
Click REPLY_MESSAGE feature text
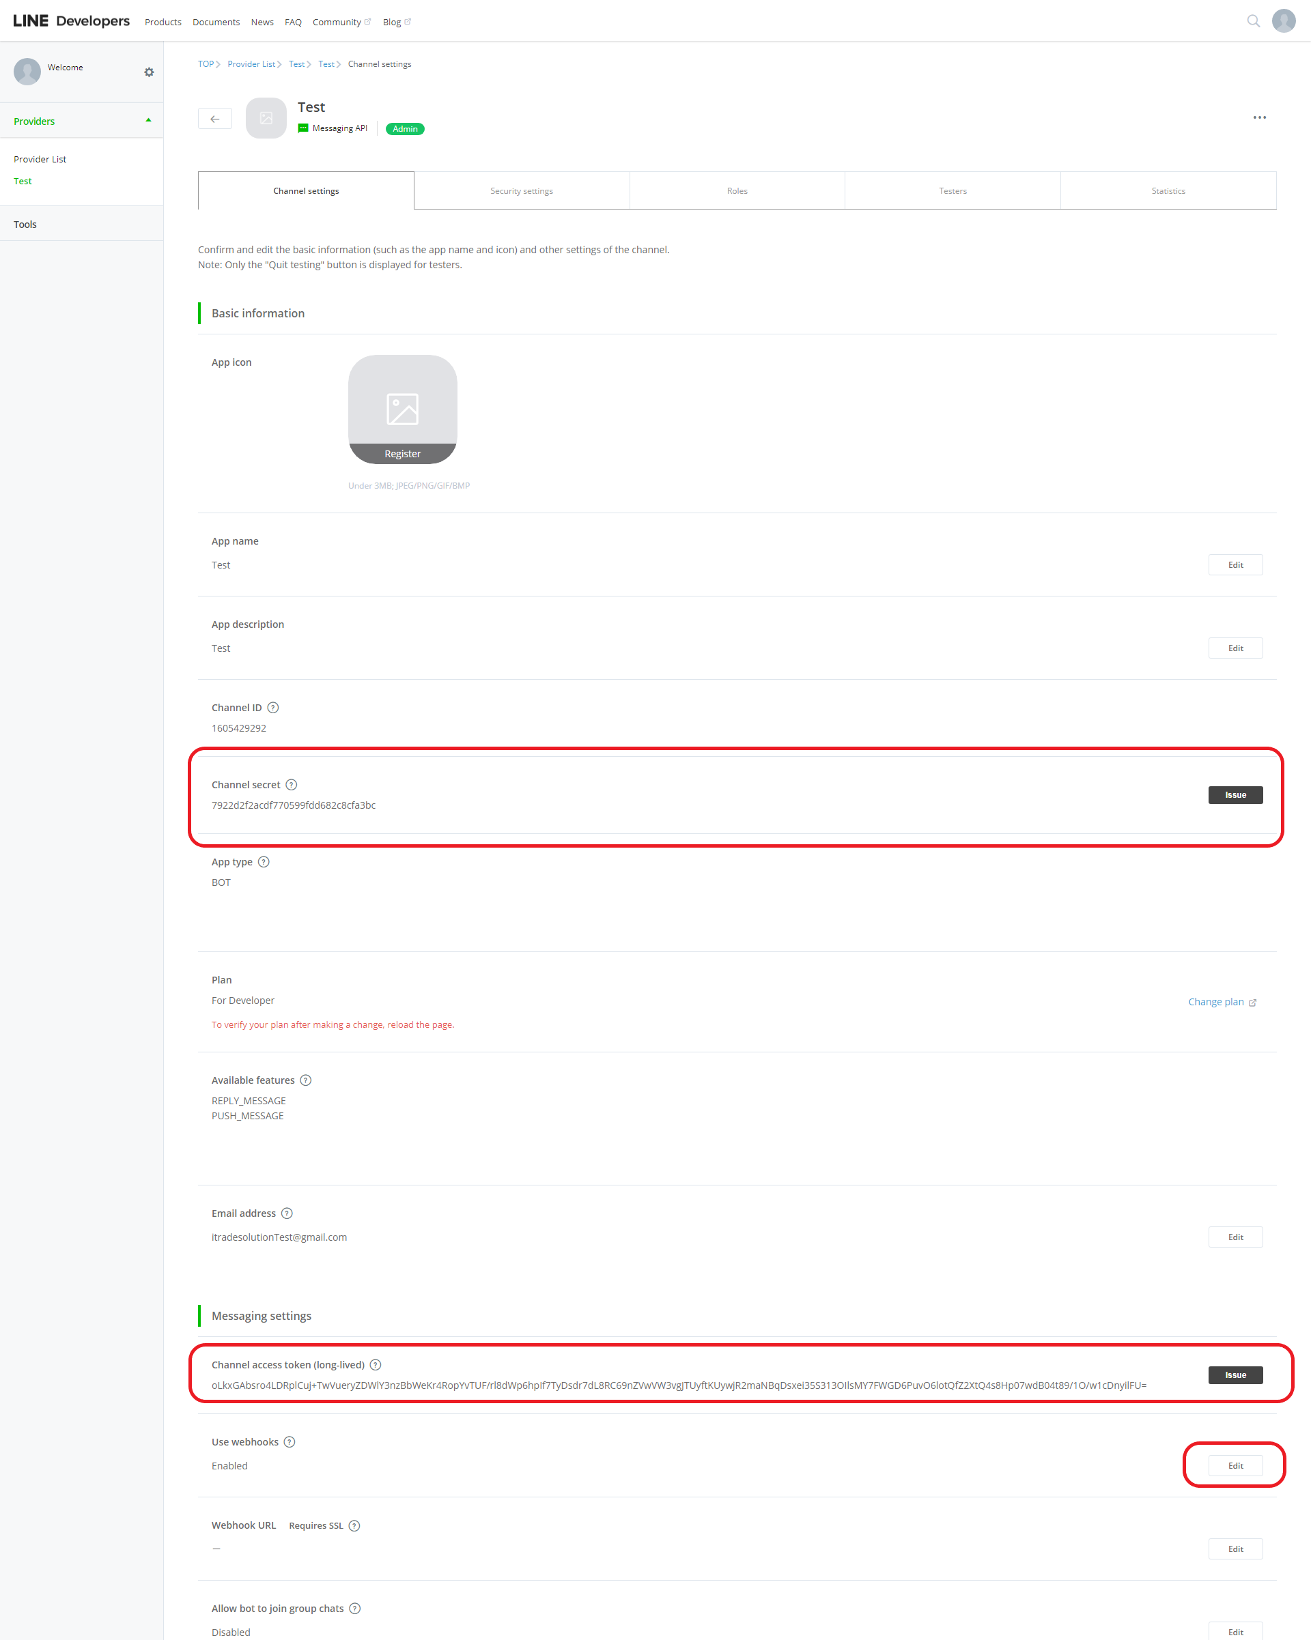[x=249, y=1101]
